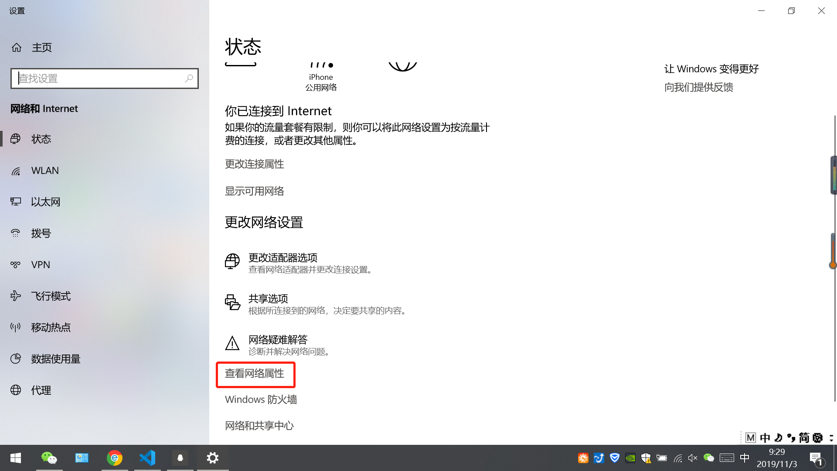Open 代理 (proxy) settings
This screenshot has height=471, width=837.
(x=41, y=390)
